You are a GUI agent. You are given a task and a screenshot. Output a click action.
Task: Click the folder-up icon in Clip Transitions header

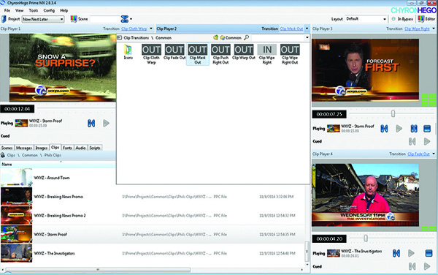click(x=215, y=37)
